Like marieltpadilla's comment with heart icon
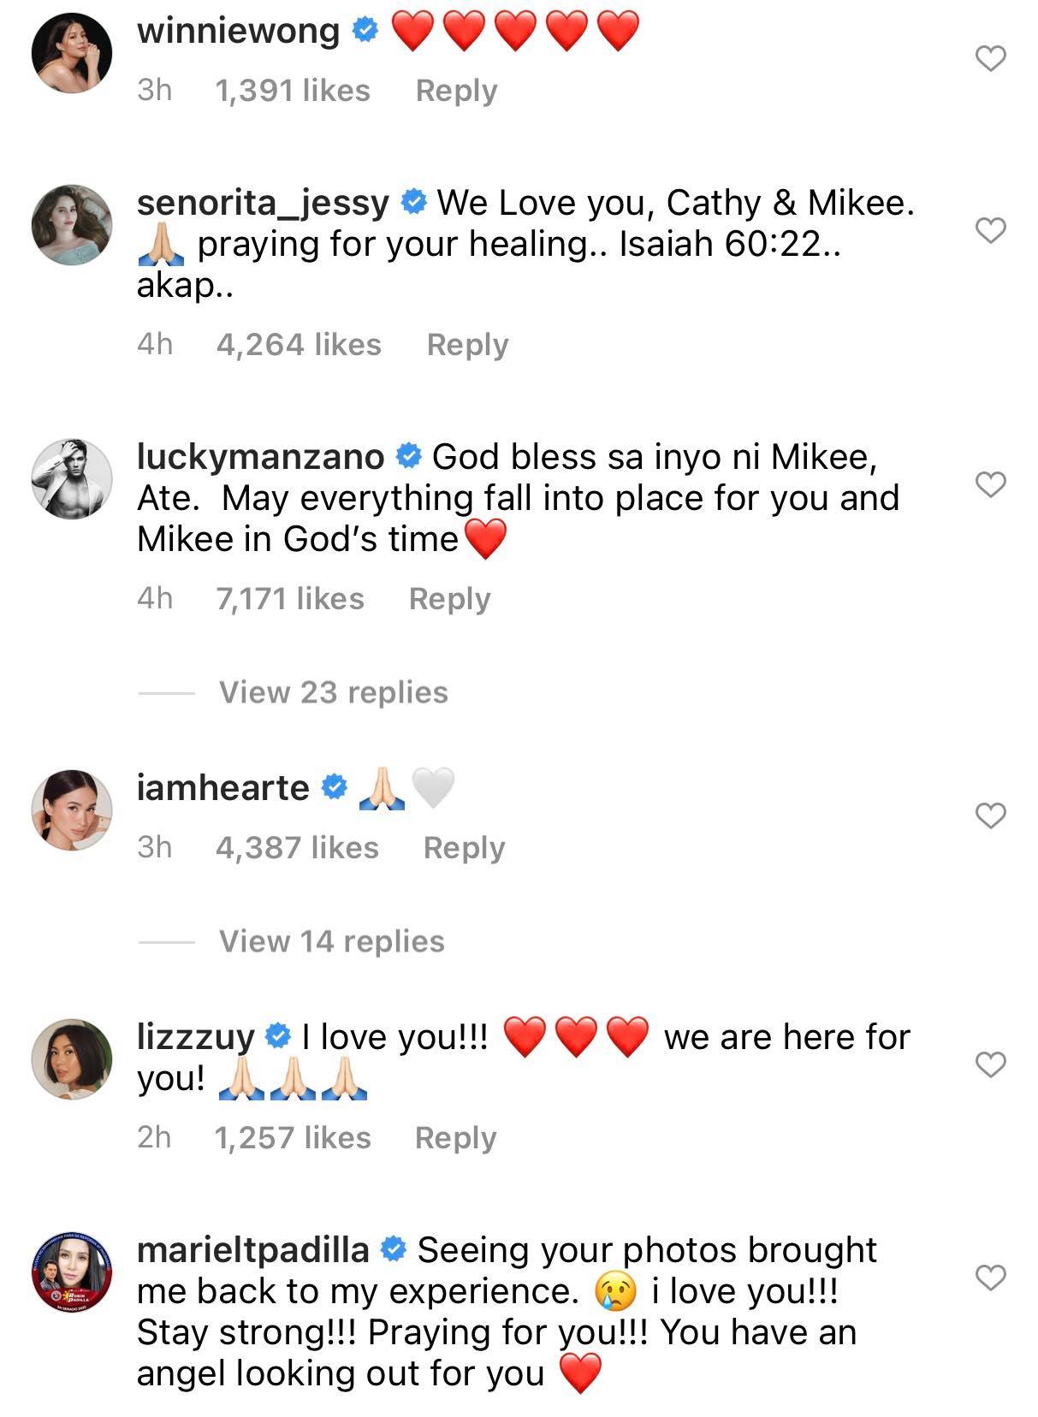This screenshot has width=1038, height=1417. click(990, 1278)
